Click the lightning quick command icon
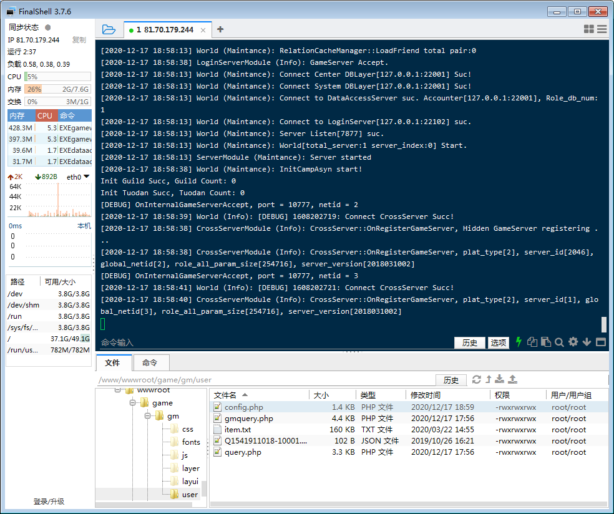This screenshot has width=614, height=514. pos(519,342)
